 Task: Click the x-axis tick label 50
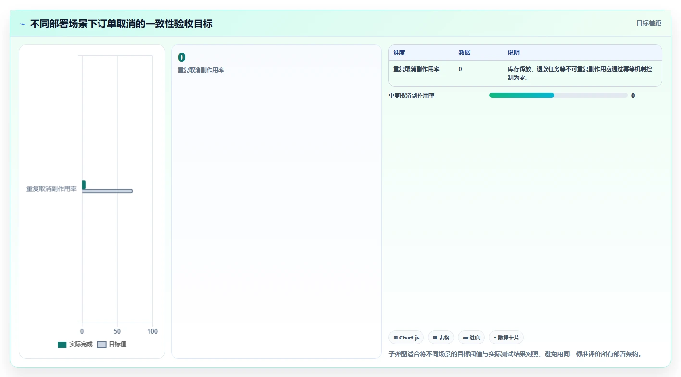(x=117, y=331)
